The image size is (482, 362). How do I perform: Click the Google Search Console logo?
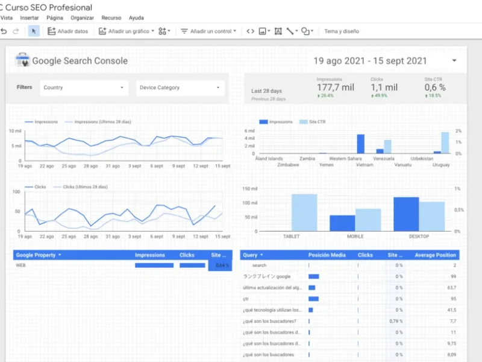pyautogui.click(x=22, y=60)
